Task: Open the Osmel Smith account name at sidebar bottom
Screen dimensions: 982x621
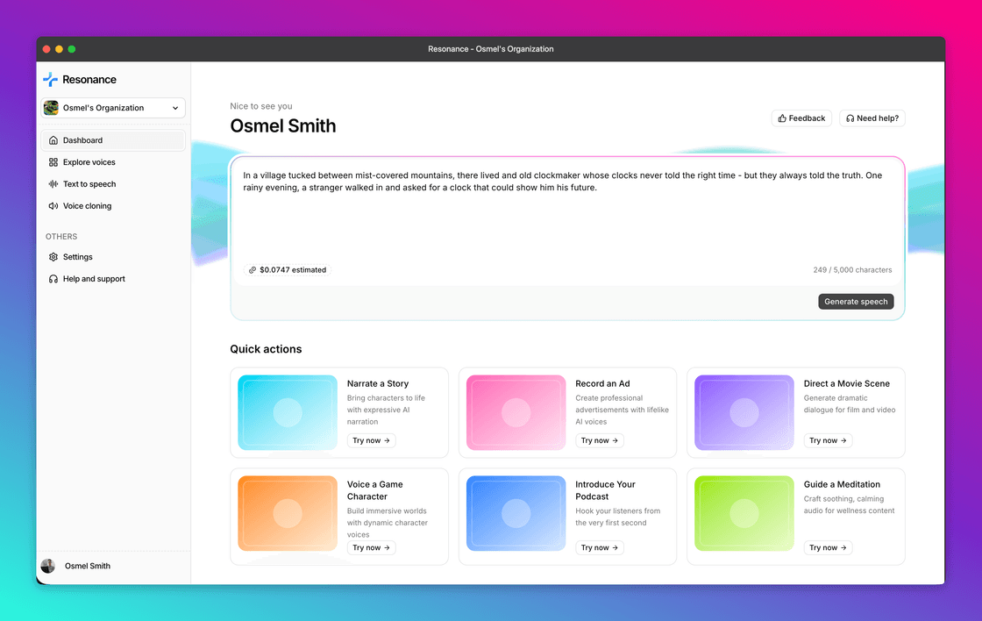Action: pos(88,566)
